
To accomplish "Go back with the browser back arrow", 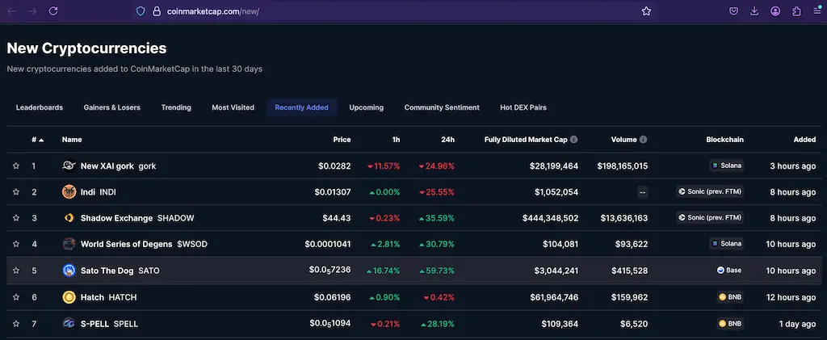I will pos(11,11).
